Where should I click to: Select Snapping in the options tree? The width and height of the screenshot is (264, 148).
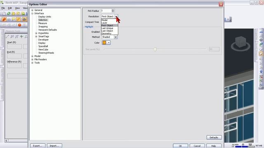(43, 27)
